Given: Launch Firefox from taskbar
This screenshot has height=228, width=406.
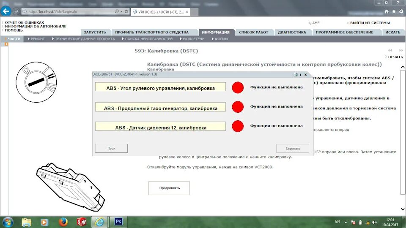Looking at the screenshot, I should tap(63, 222).
